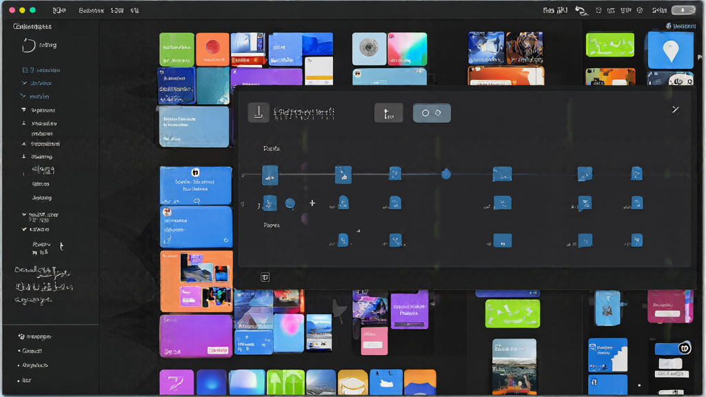The width and height of the screenshot is (706, 397).
Task: Click the small square icon beneath the dialog's bottom-left corner
Action: [265, 277]
